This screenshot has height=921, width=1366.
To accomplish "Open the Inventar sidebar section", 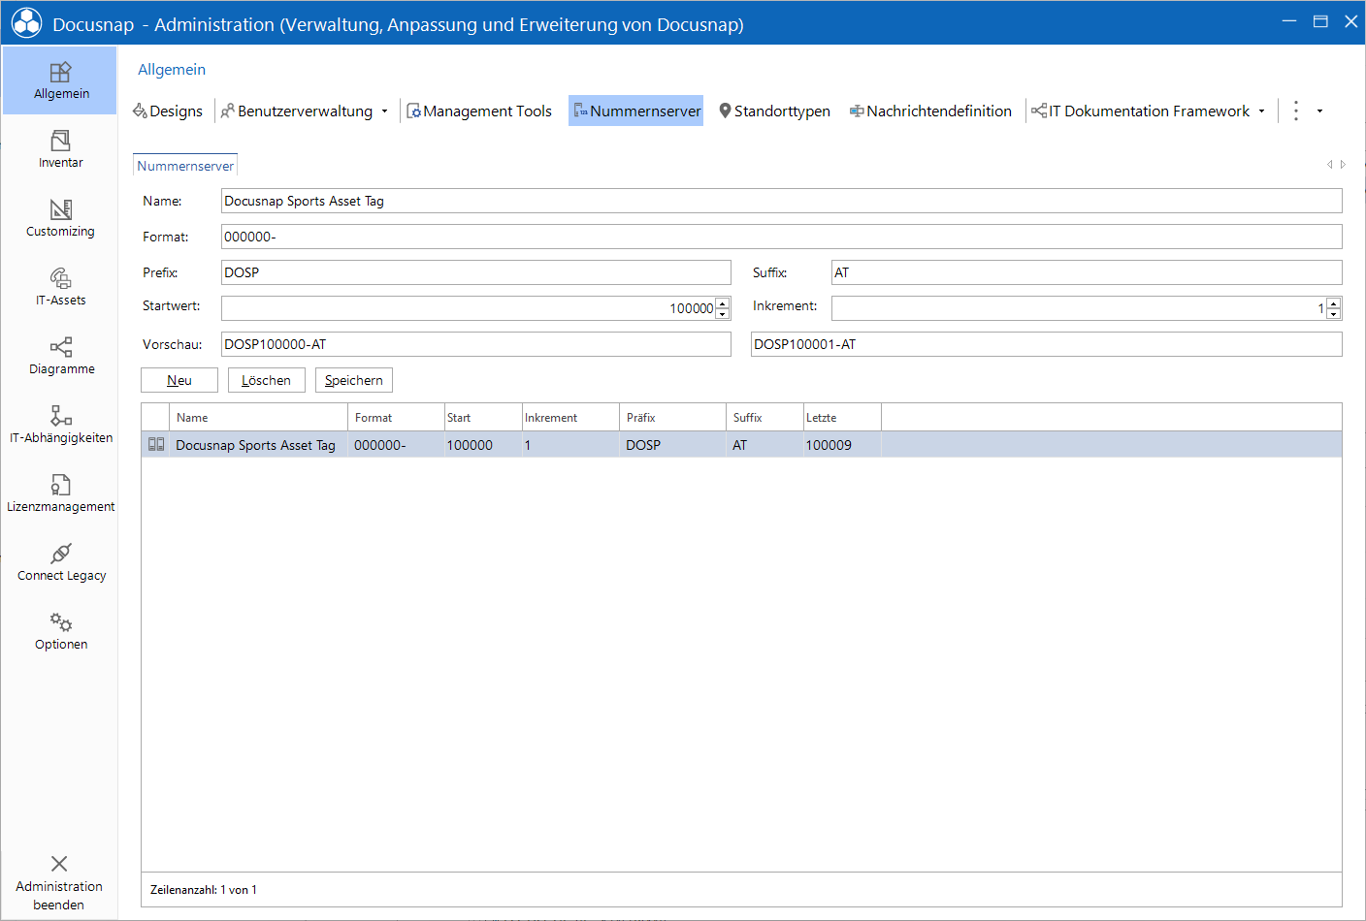I will tap(60, 149).
